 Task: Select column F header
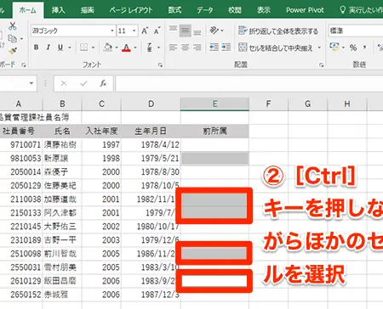pos(268,104)
